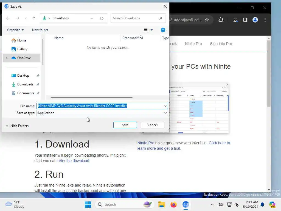
Task: Open Chrome side panel icon
Action: 245,20
